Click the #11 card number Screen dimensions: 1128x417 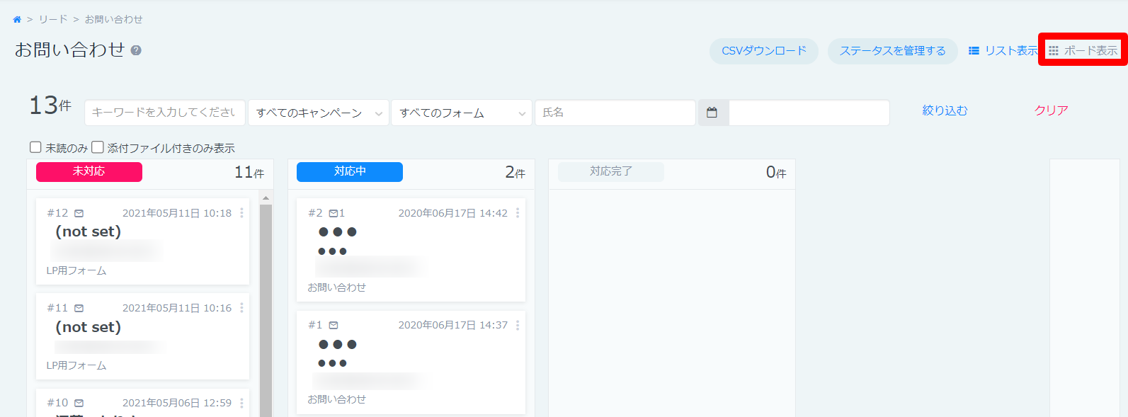point(58,308)
